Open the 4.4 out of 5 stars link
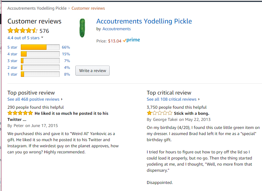 pos(23,38)
